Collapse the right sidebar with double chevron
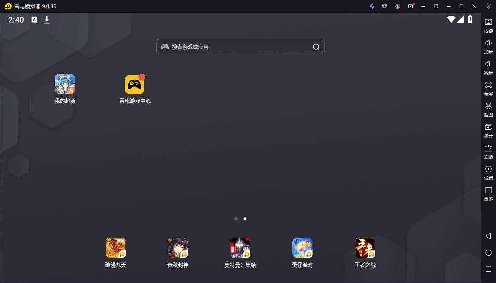The height and width of the screenshot is (283, 496). pos(488,6)
